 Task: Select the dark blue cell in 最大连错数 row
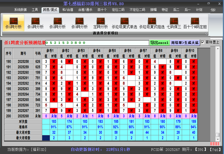click(x=46, y=138)
